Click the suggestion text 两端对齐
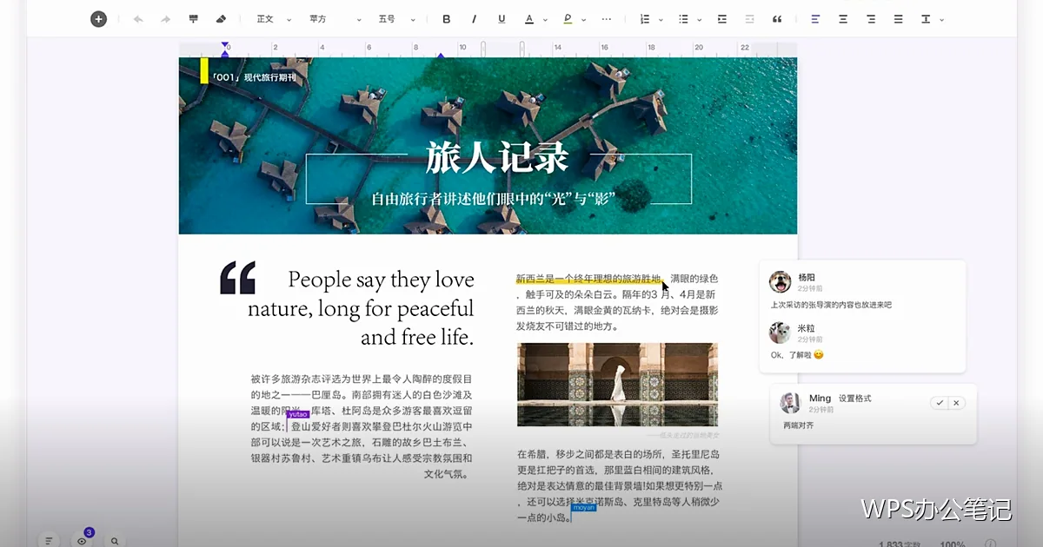This screenshot has height=547, width=1043. click(798, 425)
